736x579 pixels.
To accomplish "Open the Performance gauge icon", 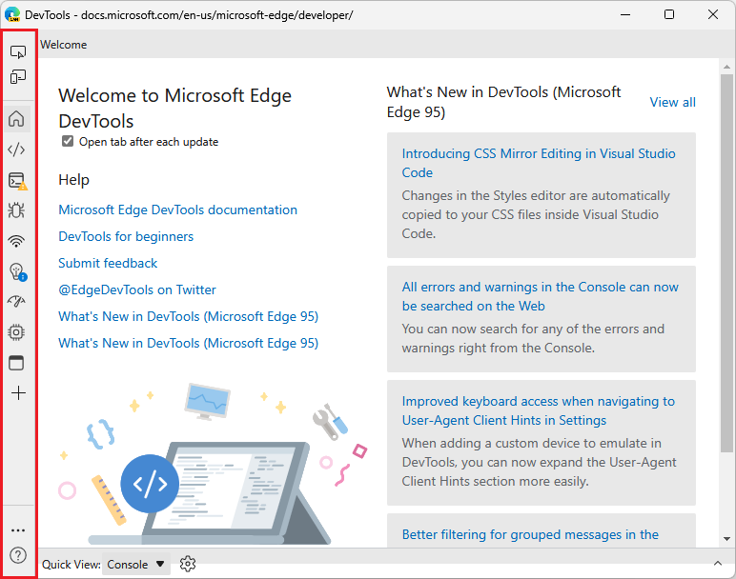I will click(x=17, y=302).
